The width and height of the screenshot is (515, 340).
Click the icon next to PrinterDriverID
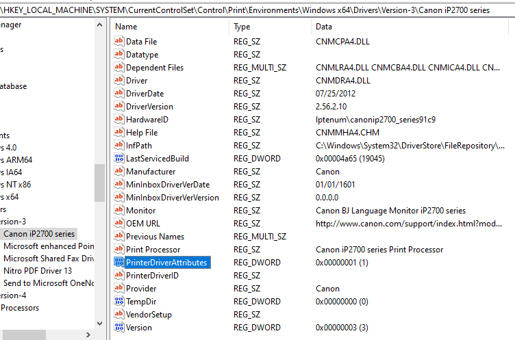point(119,275)
